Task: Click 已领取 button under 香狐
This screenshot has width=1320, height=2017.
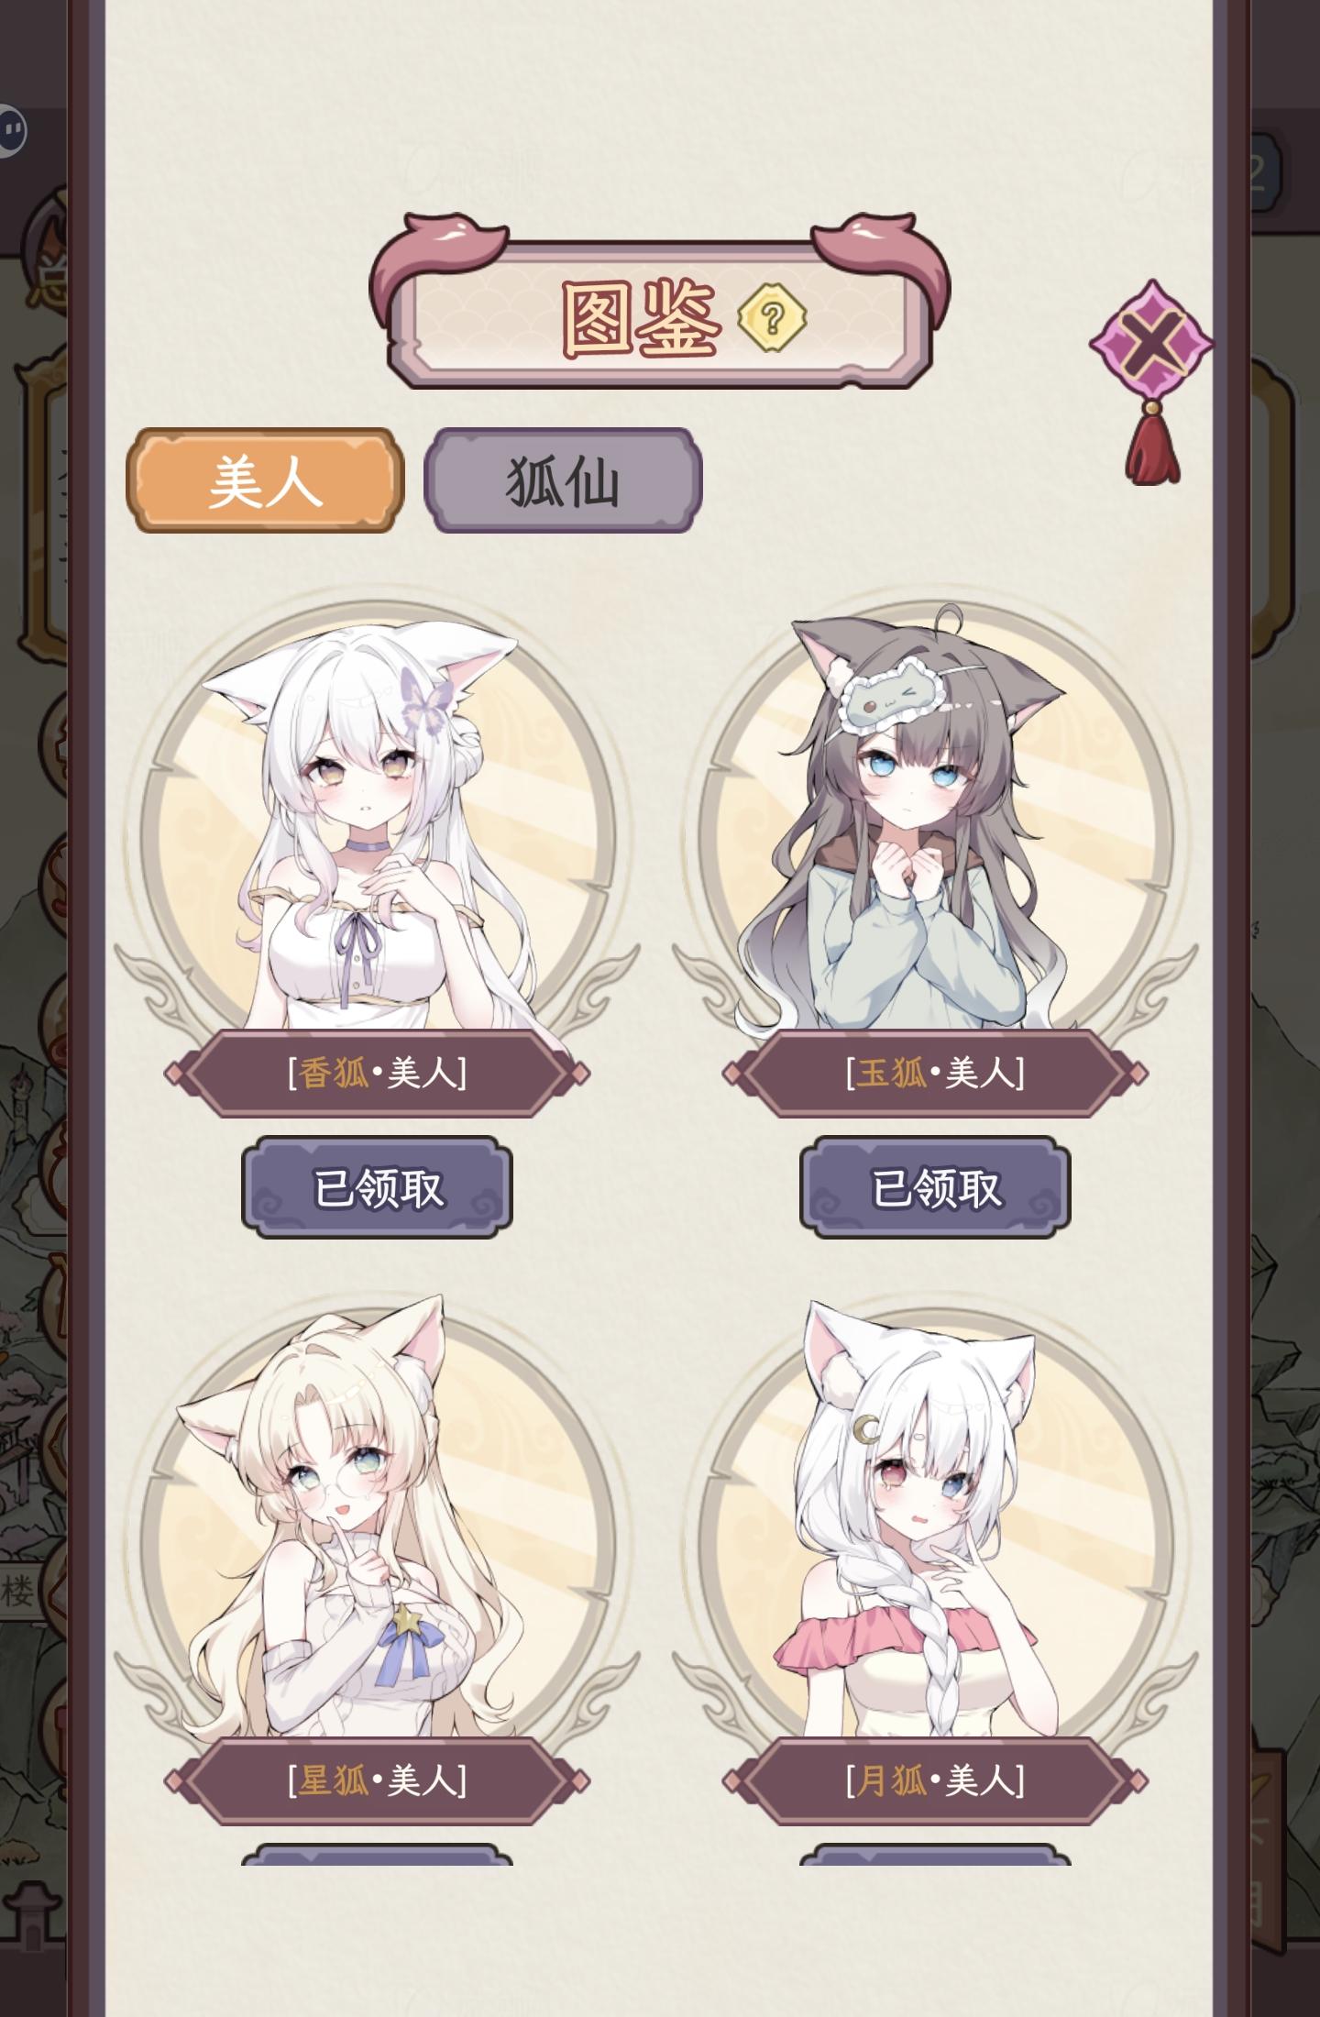Action: (377, 1187)
